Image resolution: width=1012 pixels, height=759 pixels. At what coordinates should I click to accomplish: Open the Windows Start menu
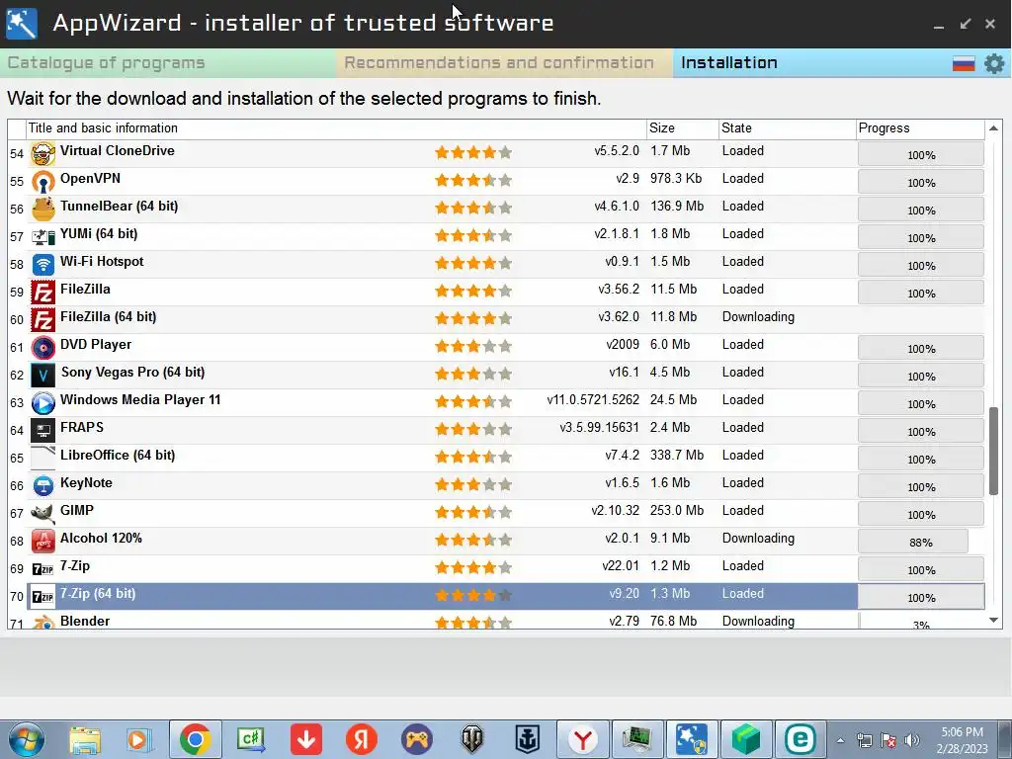[27, 739]
